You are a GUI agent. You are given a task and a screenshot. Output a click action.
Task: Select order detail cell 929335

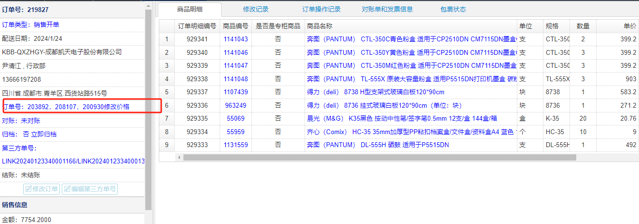pos(197,118)
